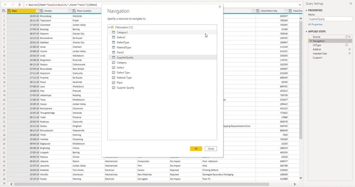Click the query Name input field
Viewport: 355px width, 187px height.
point(330,19)
